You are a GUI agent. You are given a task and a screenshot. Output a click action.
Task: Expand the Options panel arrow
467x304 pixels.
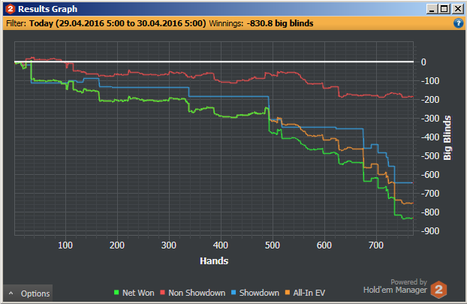click(11, 293)
